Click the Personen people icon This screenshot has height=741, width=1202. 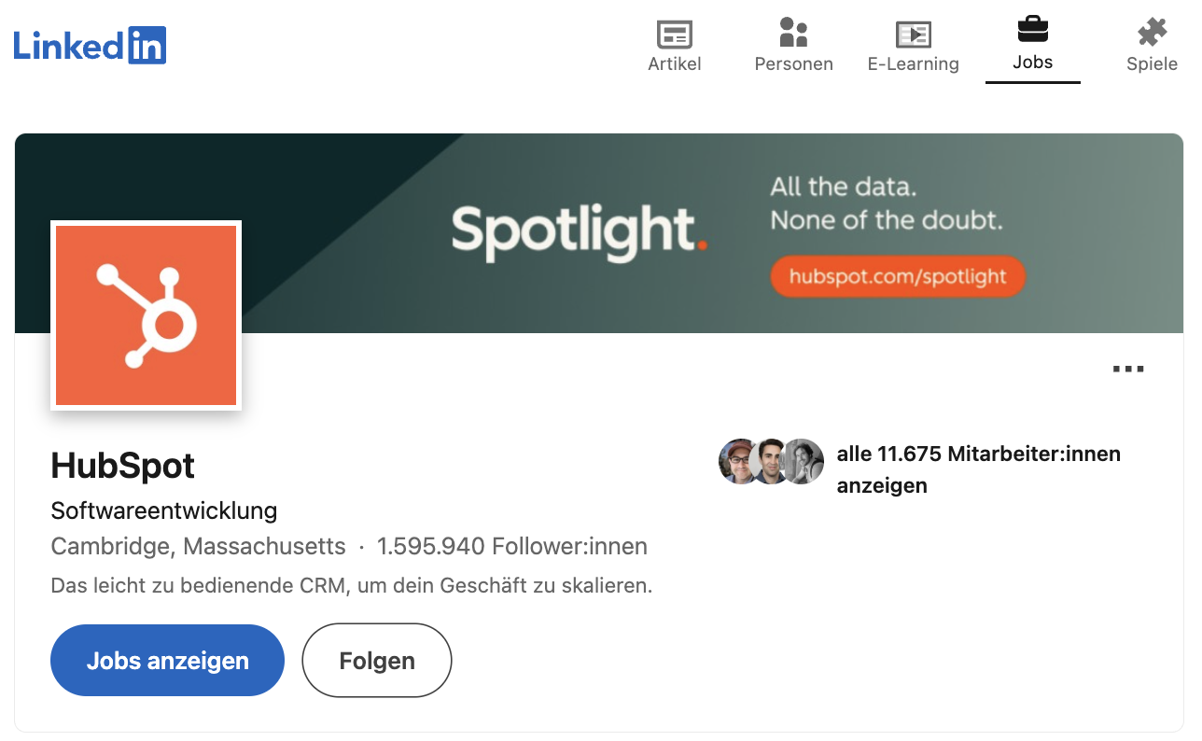tap(793, 33)
